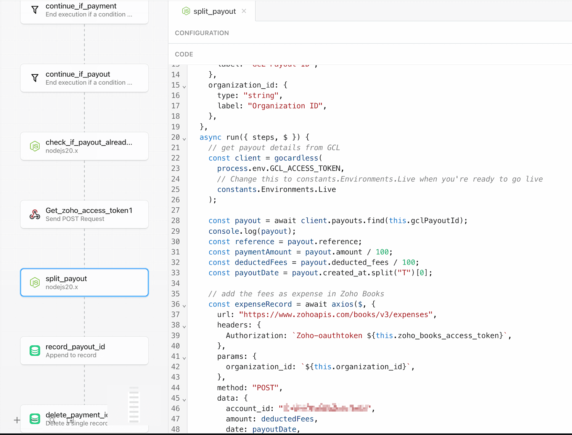Collapse the headers object at line 38
Image resolution: width=572 pixels, height=435 pixels.
click(x=185, y=327)
